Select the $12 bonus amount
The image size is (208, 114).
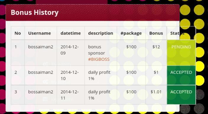point(156,47)
